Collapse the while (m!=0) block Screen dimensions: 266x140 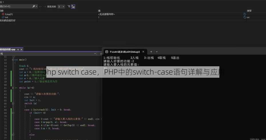(13, 88)
